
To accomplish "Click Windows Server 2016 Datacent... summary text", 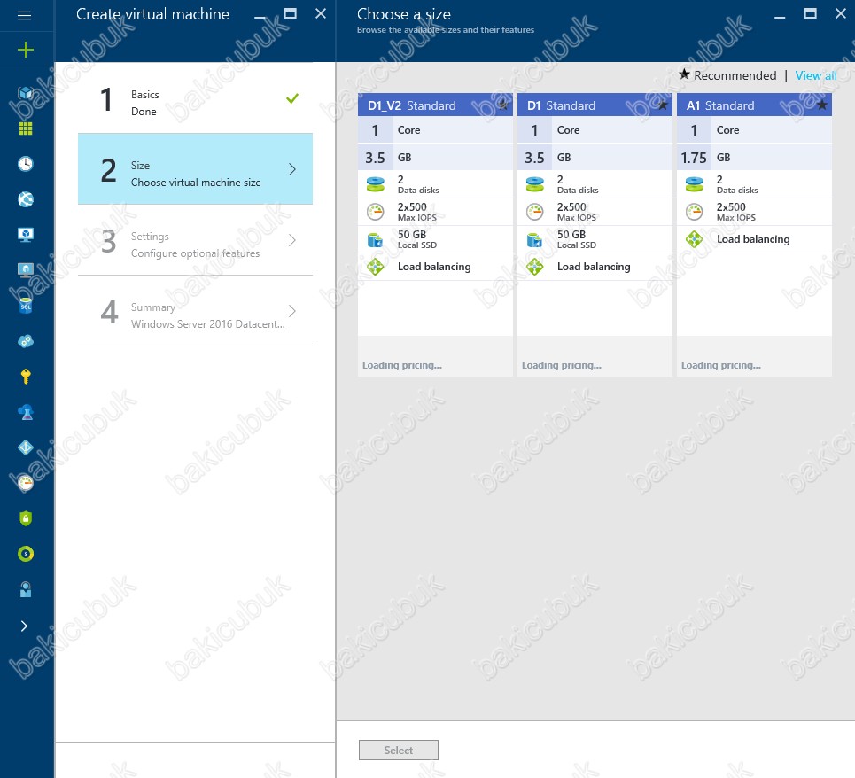I will 207,323.
